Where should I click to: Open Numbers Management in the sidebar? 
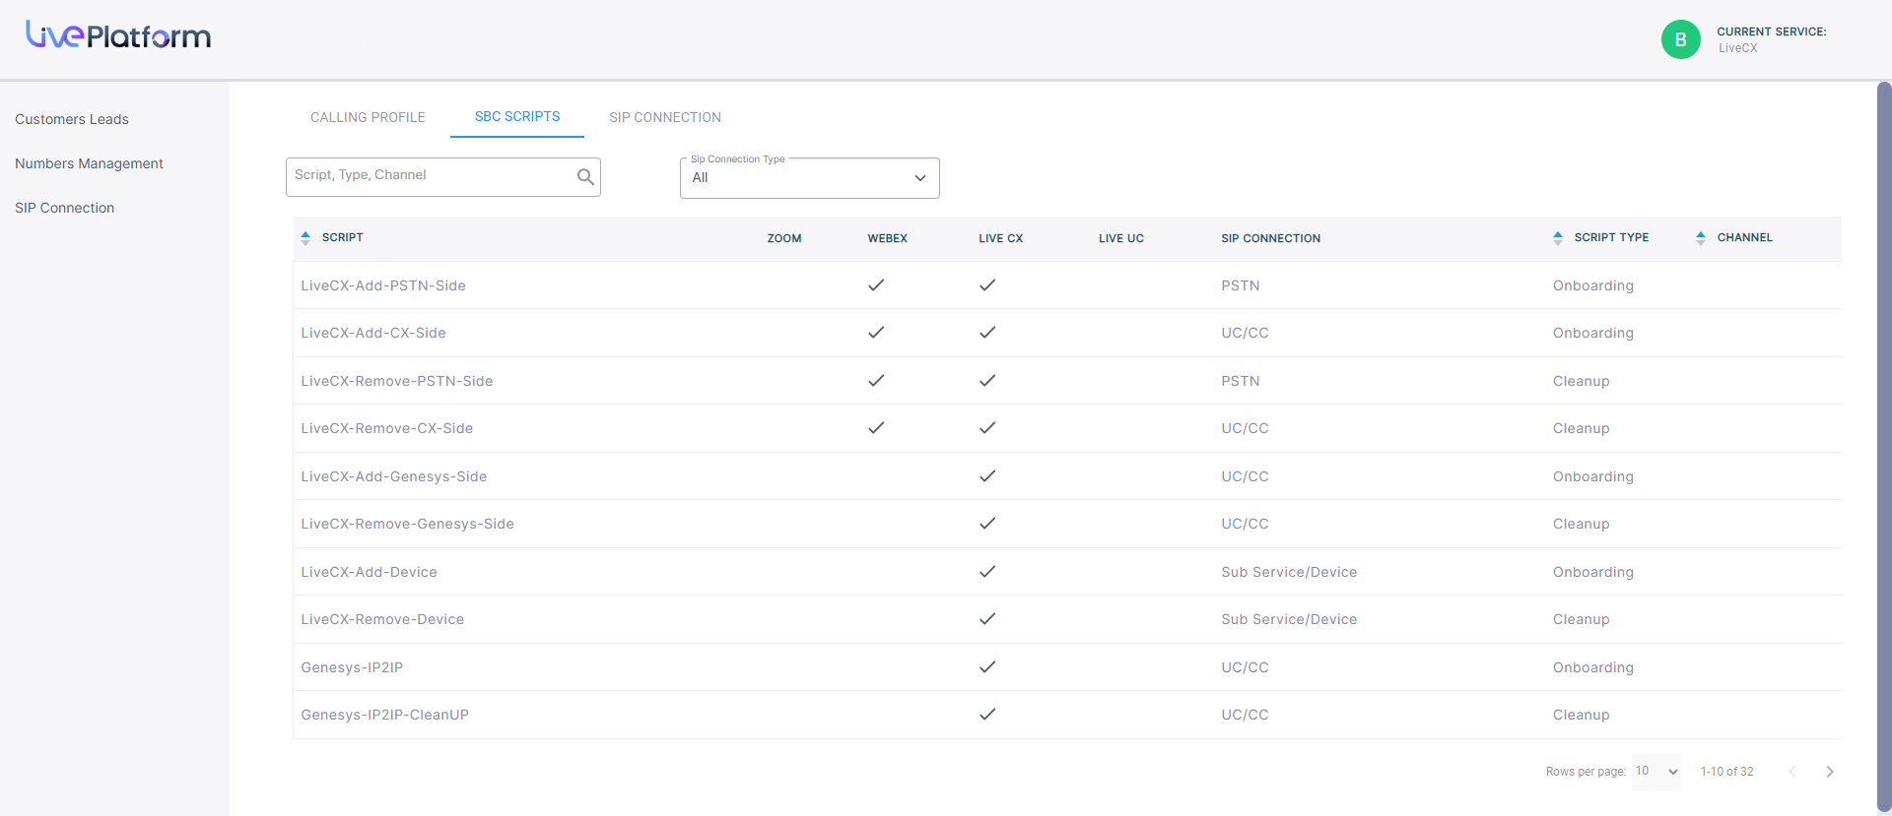click(x=89, y=163)
